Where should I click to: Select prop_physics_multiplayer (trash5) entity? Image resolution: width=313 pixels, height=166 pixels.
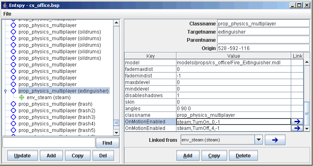57,130
